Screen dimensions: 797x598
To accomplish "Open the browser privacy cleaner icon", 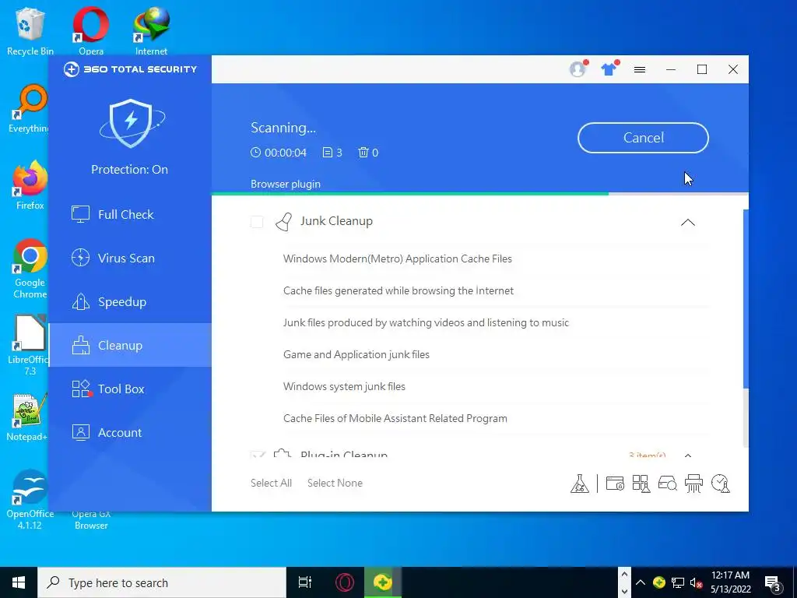I will tap(615, 483).
